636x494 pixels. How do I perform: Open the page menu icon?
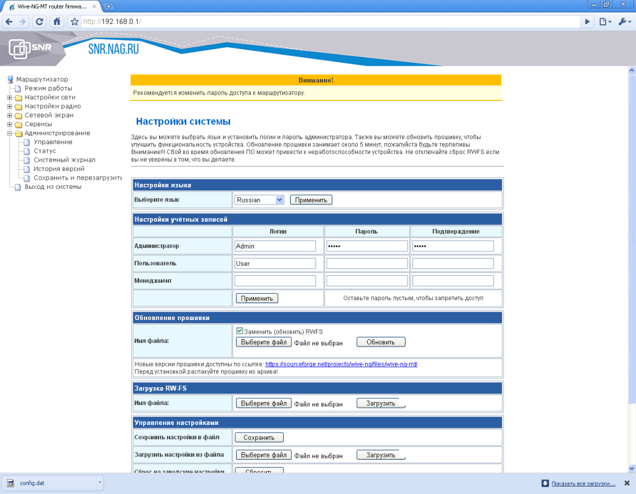[x=605, y=22]
